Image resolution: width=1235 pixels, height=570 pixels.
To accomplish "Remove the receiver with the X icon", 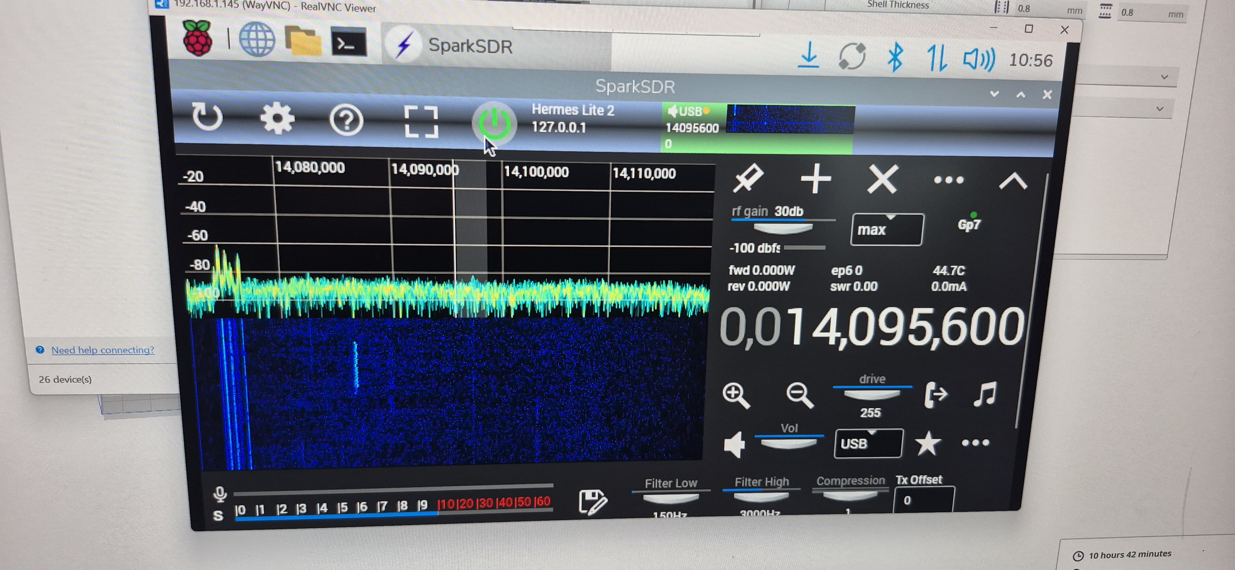I will (882, 180).
